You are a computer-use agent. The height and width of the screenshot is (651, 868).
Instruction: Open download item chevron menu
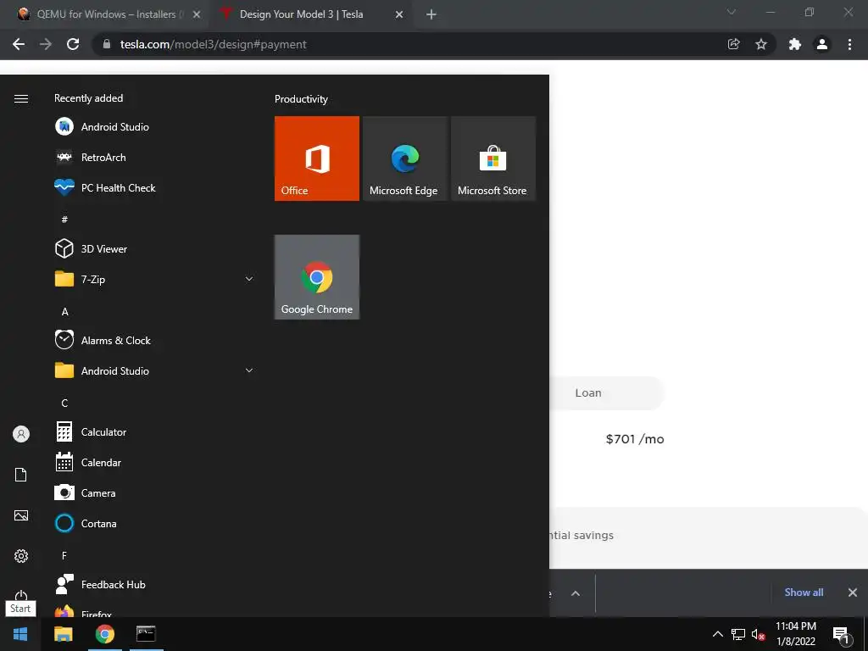click(576, 593)
